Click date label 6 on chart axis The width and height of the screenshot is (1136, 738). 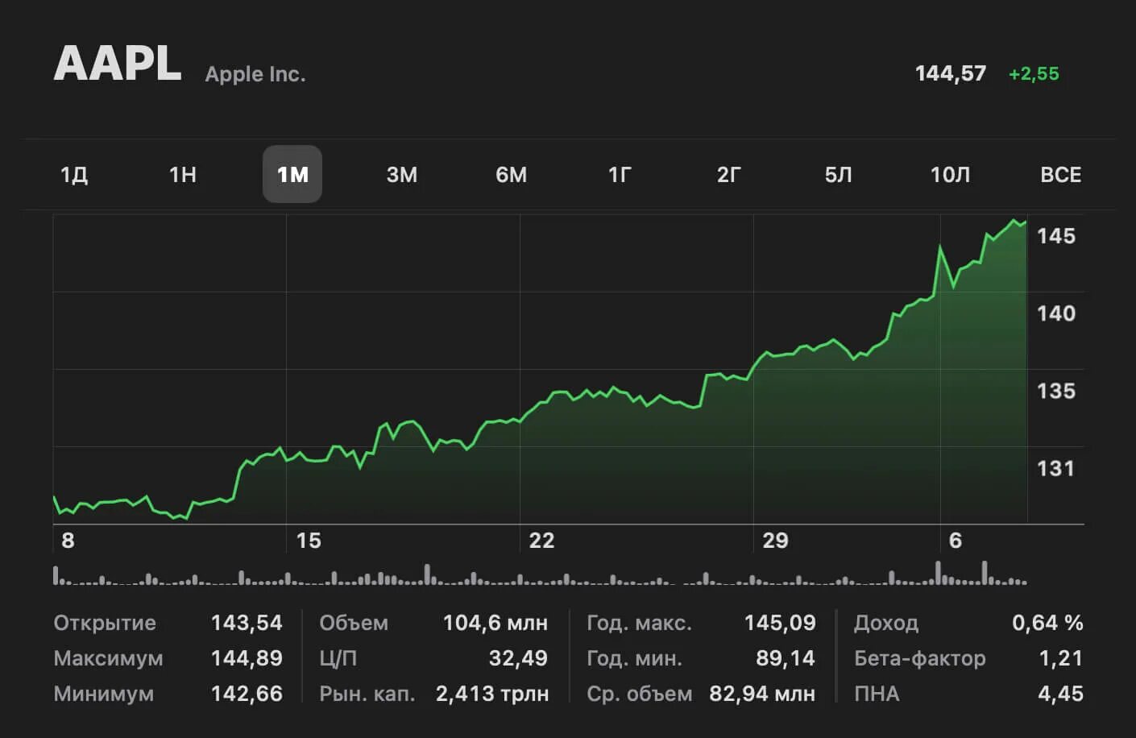956,541
